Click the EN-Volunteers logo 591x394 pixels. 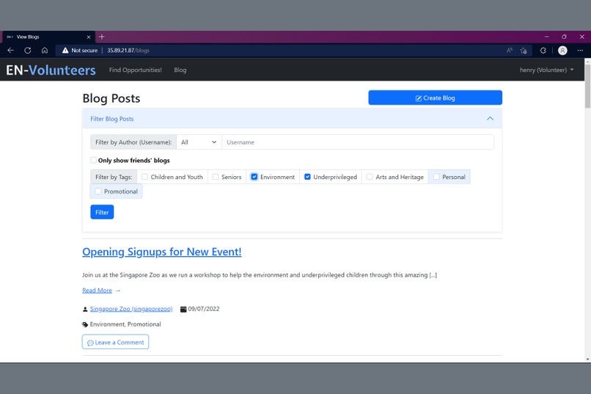coord(51,70)
